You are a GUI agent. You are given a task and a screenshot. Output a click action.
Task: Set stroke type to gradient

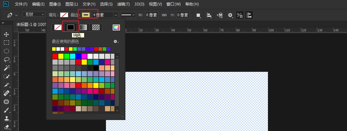click(x=83, y=27)
